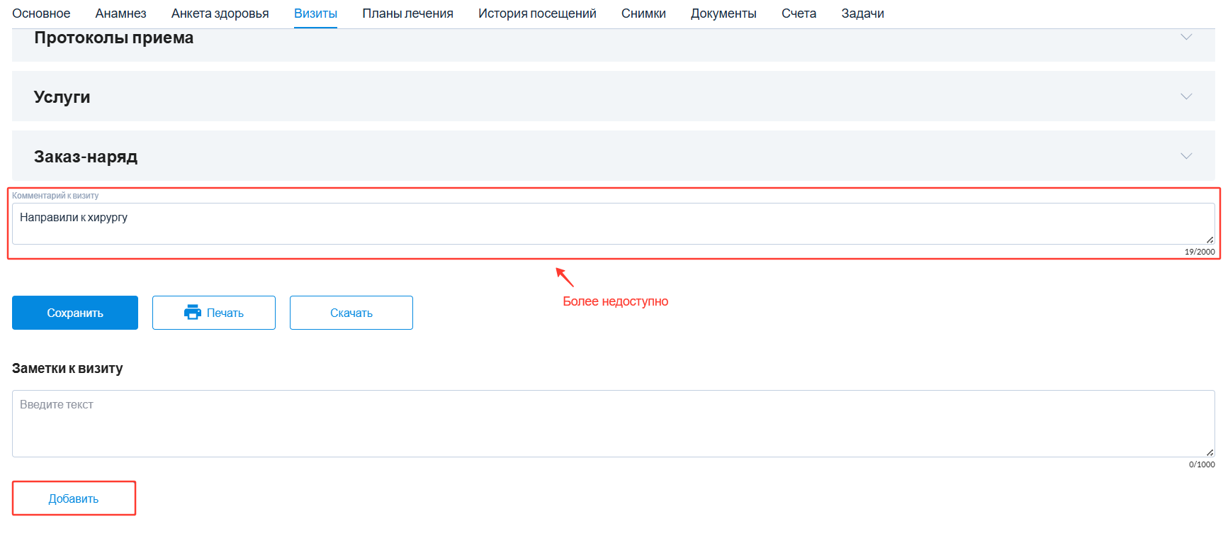
Task: Click the 0/1000 character counter
Action: (1202, 464)
